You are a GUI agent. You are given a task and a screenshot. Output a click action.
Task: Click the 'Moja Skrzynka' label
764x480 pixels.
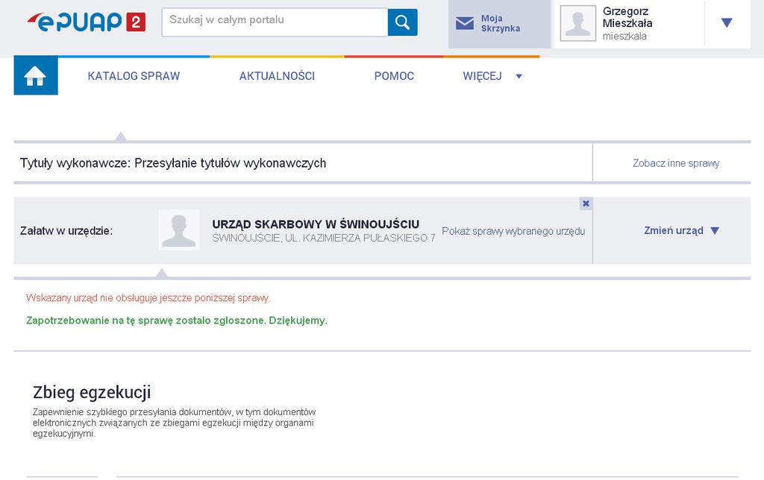tap(501, 23)
